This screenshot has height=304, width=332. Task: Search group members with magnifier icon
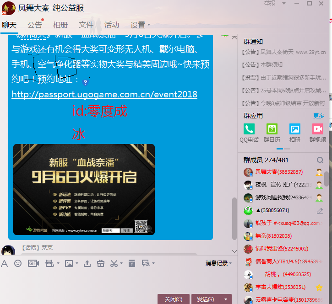coord(320,160)
